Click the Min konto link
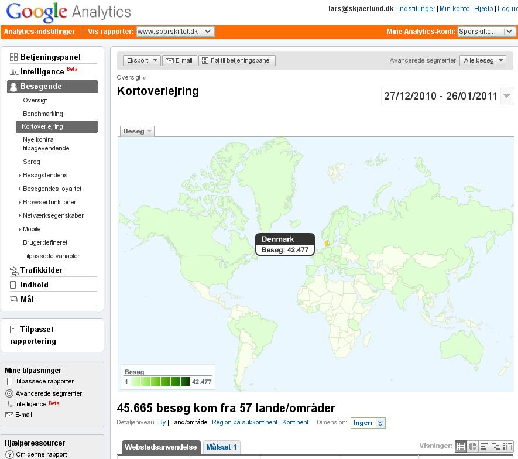Viewport: 518px width, 459px height. click(455, 9)
